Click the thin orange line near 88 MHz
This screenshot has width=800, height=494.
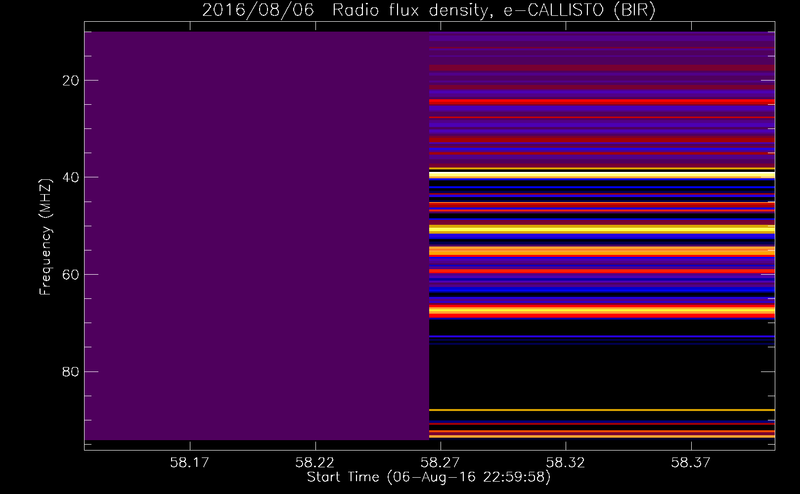(x=602, y=410)
